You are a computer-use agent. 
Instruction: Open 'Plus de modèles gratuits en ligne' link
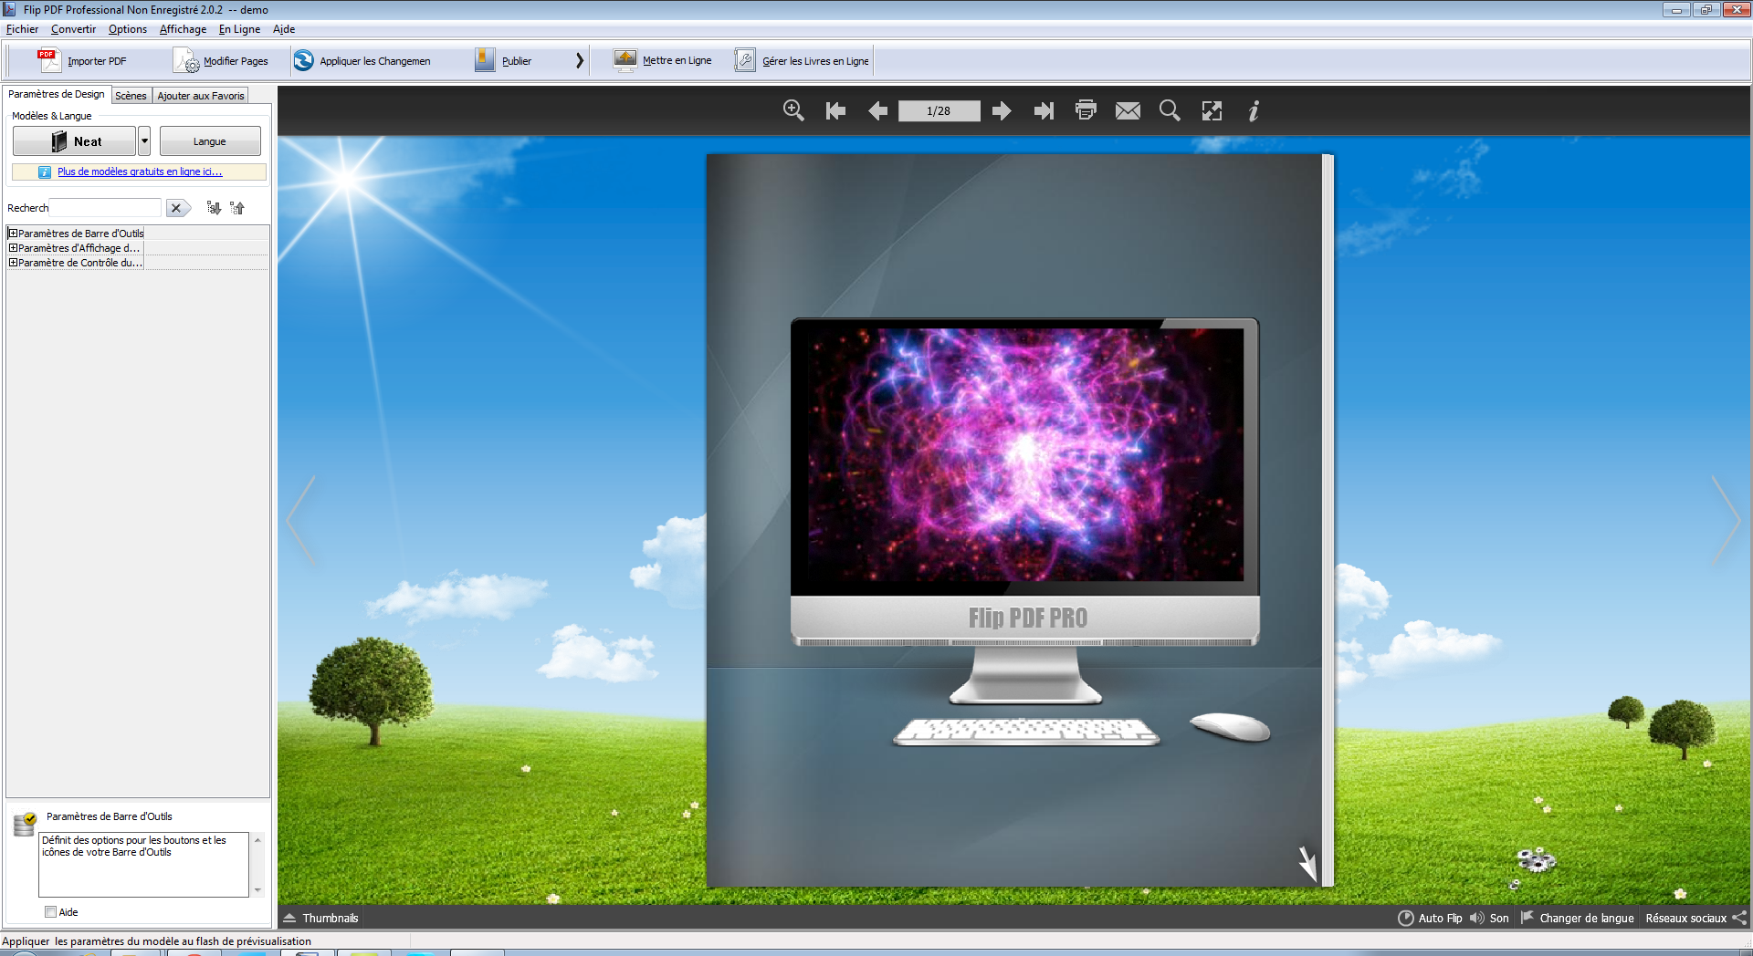tap(140, 171)
